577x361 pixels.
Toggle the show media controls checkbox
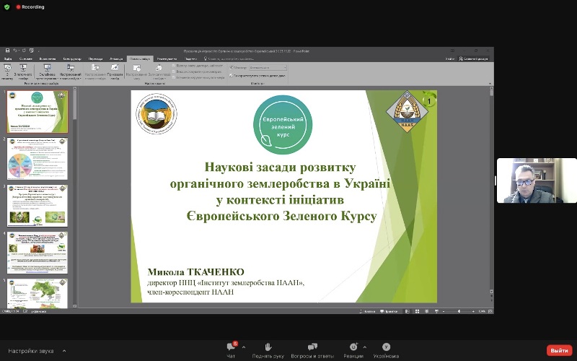tap(175, 76)
